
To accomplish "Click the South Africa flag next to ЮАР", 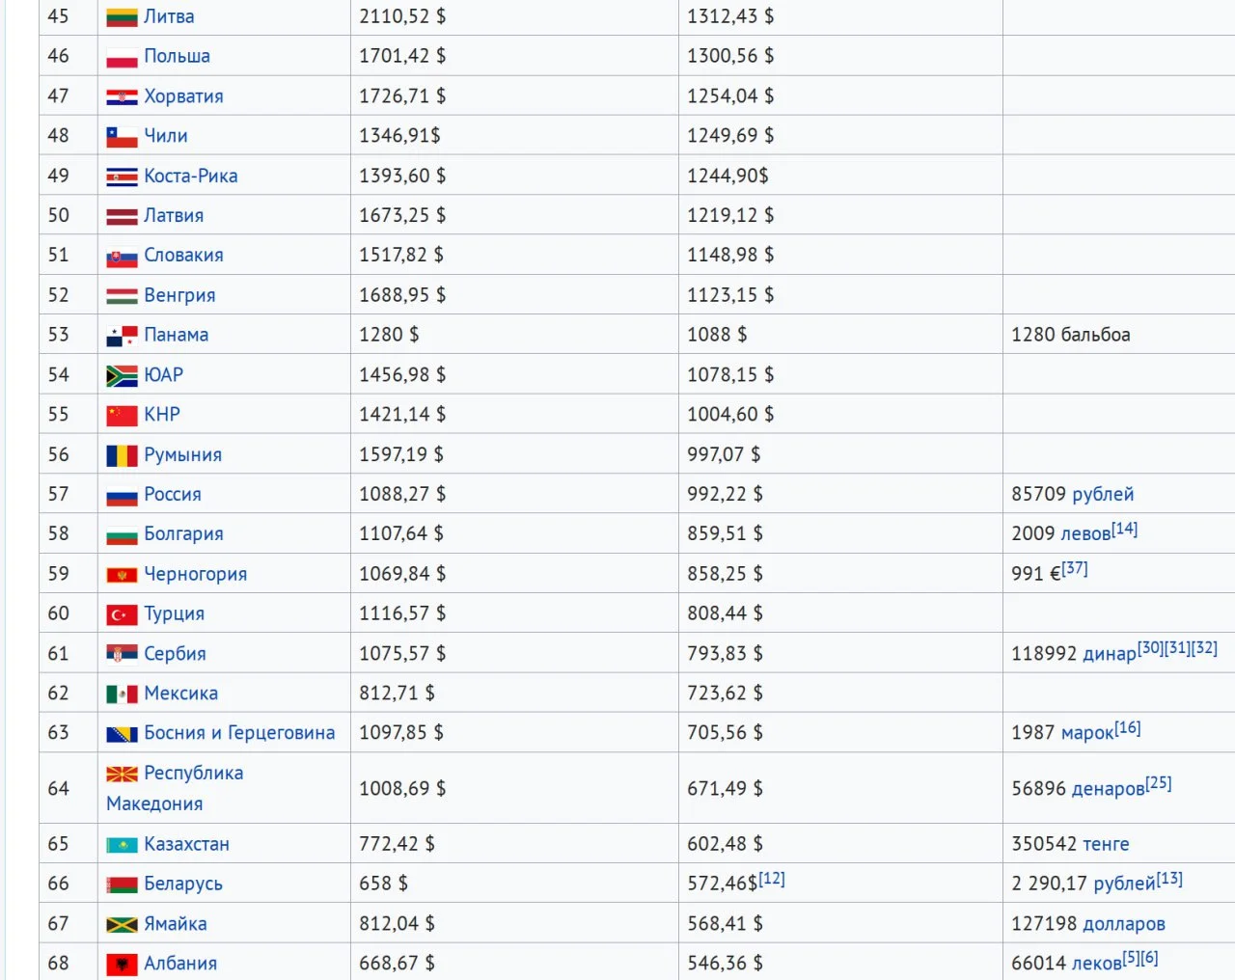I will [x=122, y=375].
